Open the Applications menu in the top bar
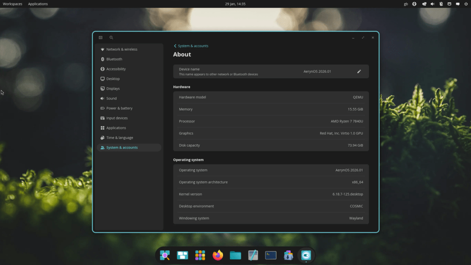Image resolution: width=471 pixels, height=265 pixels. tap(38, 4)
